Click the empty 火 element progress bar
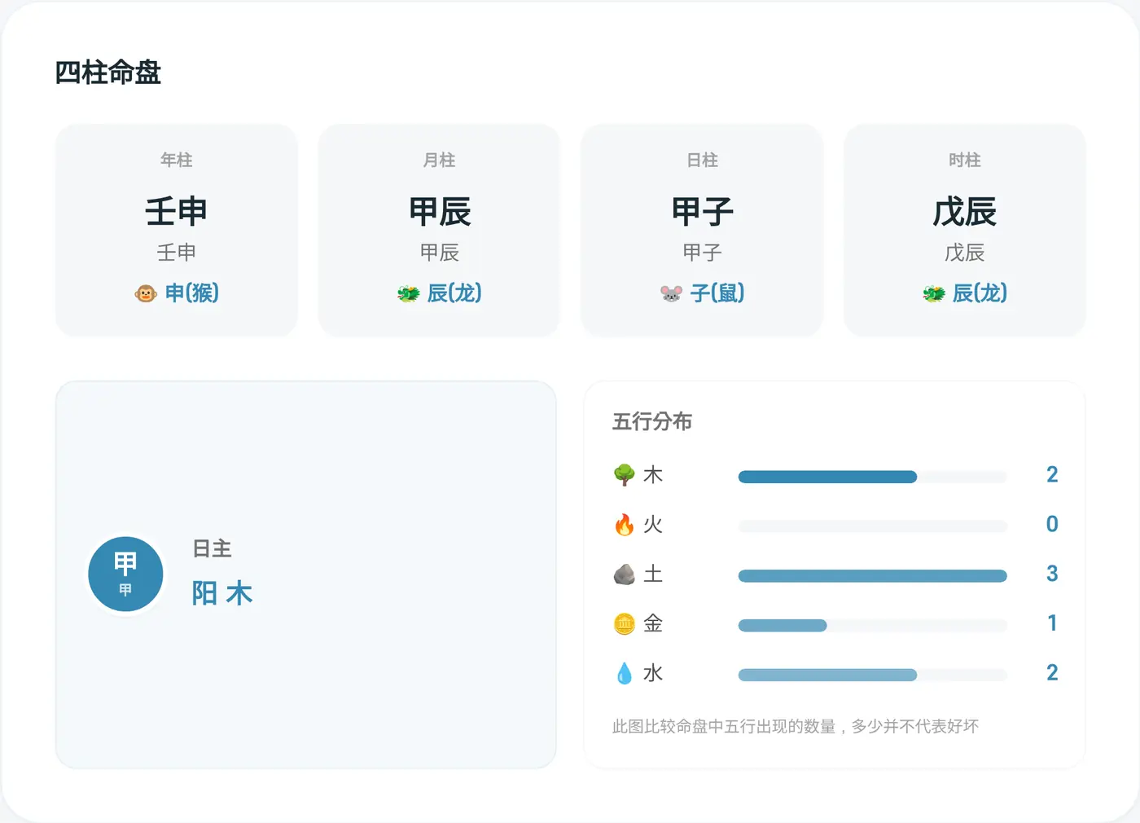 click(873, 526)
